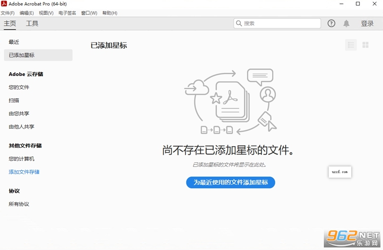Open 由您共享 in the sidebar
Viewport: 383px width, 250px height.
(x=19, y=114)
